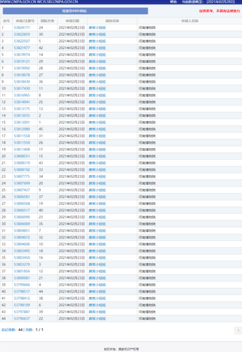Open application number 53824171

[x=22, y=28]
